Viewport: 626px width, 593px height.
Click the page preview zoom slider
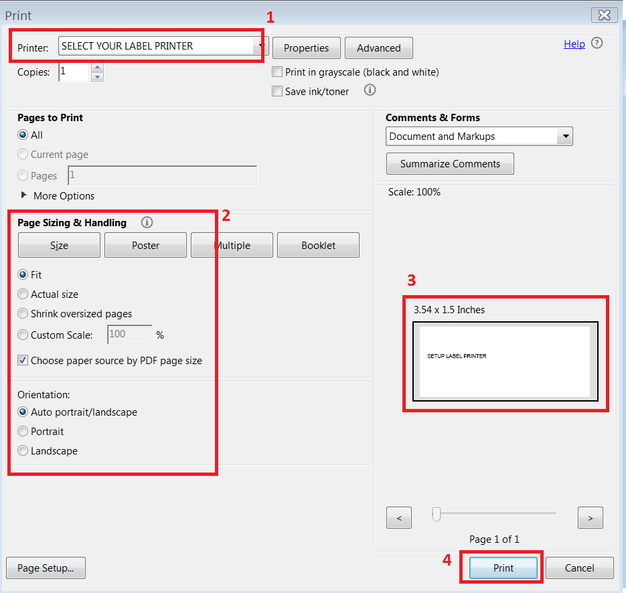click(x=437, y=514)
